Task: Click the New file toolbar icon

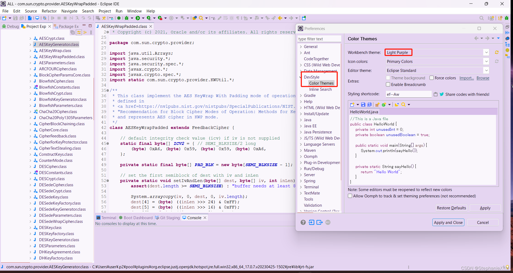Action: 4,18
